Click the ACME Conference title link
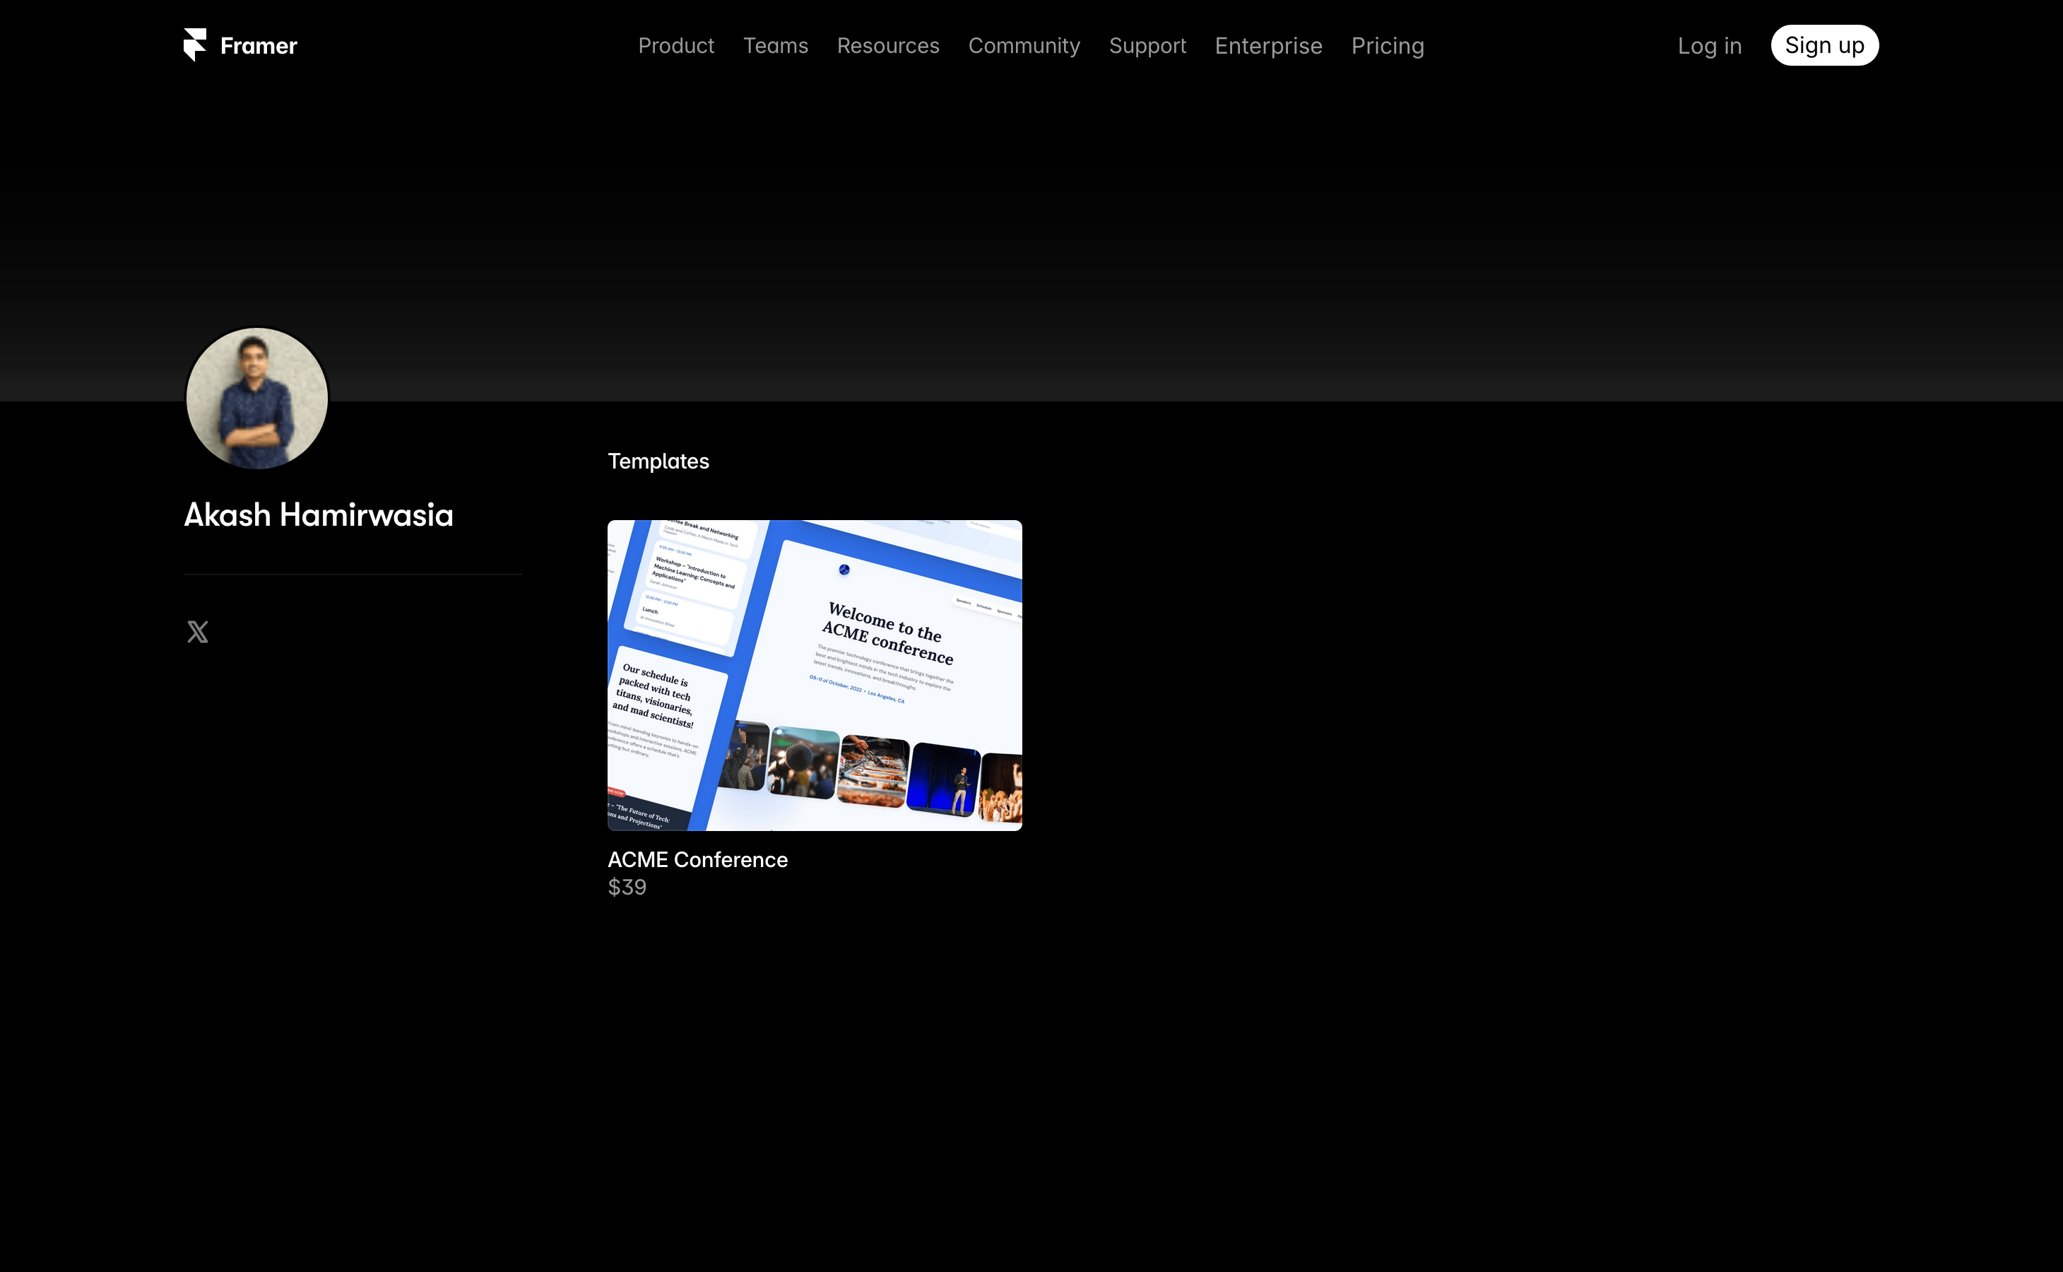Viewport: 2063px width, 1272px height. point(698,860)
